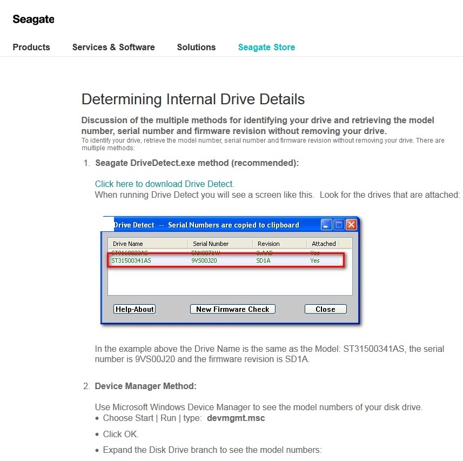This screenshot has height=461, width=463.
Task: Select the Attached column header
Action: pos(324,244)
